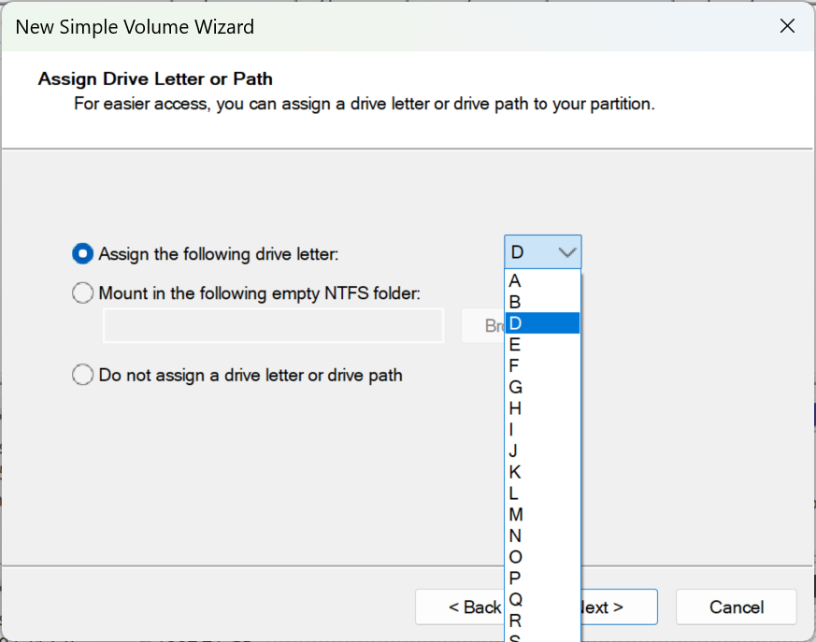Choose drive letter R from dropdown
The width and height of the screenshot is (816, 642).
542,621
